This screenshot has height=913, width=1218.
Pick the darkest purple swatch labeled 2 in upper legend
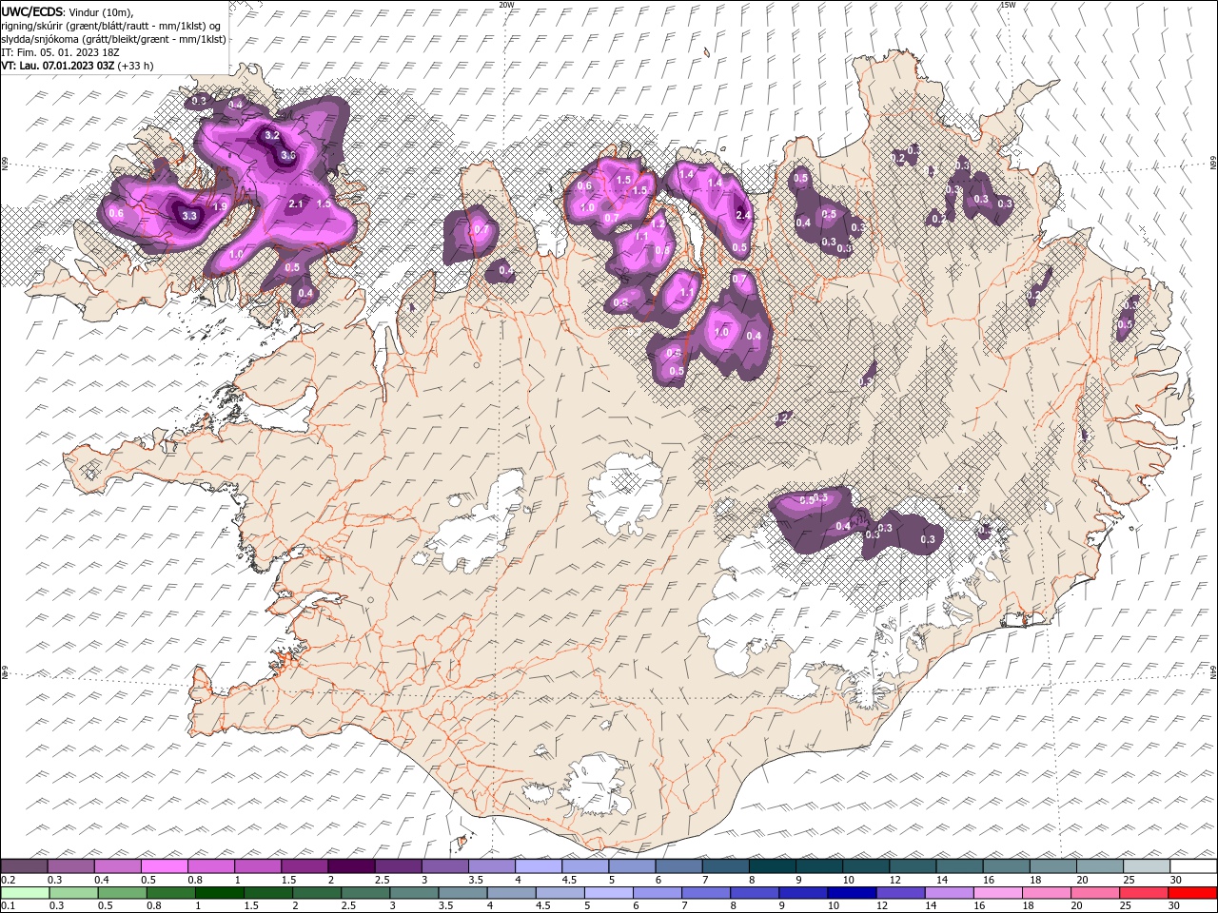pyautogui.click(x=350, y=866)
